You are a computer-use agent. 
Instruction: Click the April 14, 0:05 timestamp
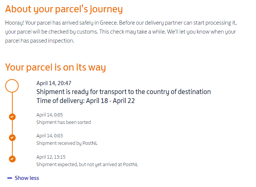pos(50,115)
